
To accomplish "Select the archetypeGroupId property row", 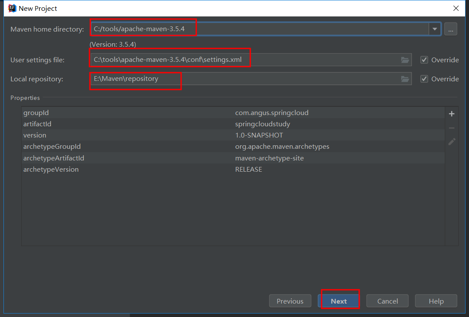I will [233, 147].
